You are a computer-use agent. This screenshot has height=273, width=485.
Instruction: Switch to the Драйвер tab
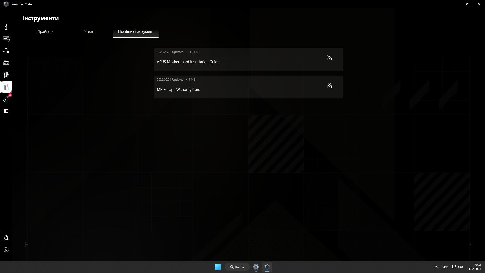pos(45,32)
